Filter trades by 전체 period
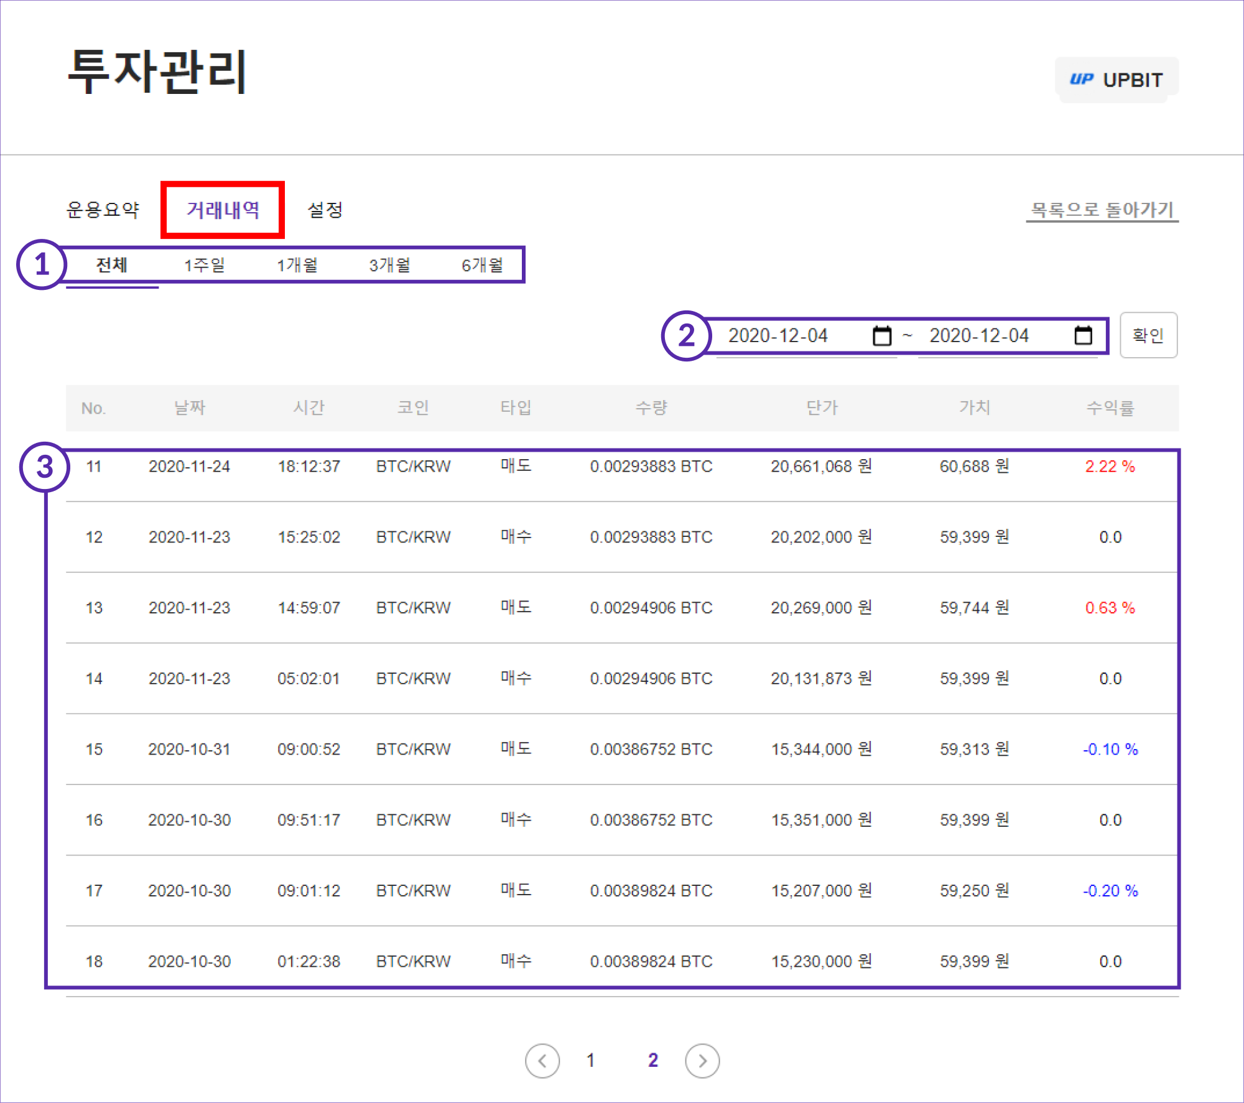The height and width of the screenshot is (1103, 1244). (112, 265)
